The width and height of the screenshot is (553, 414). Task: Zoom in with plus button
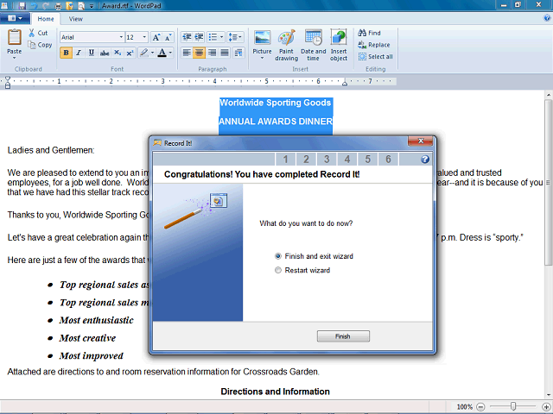[x=546, y=407]
